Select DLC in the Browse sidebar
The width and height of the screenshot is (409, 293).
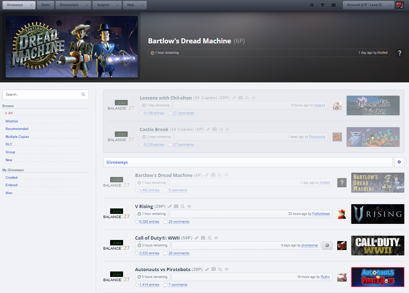(x=9, y=144)
